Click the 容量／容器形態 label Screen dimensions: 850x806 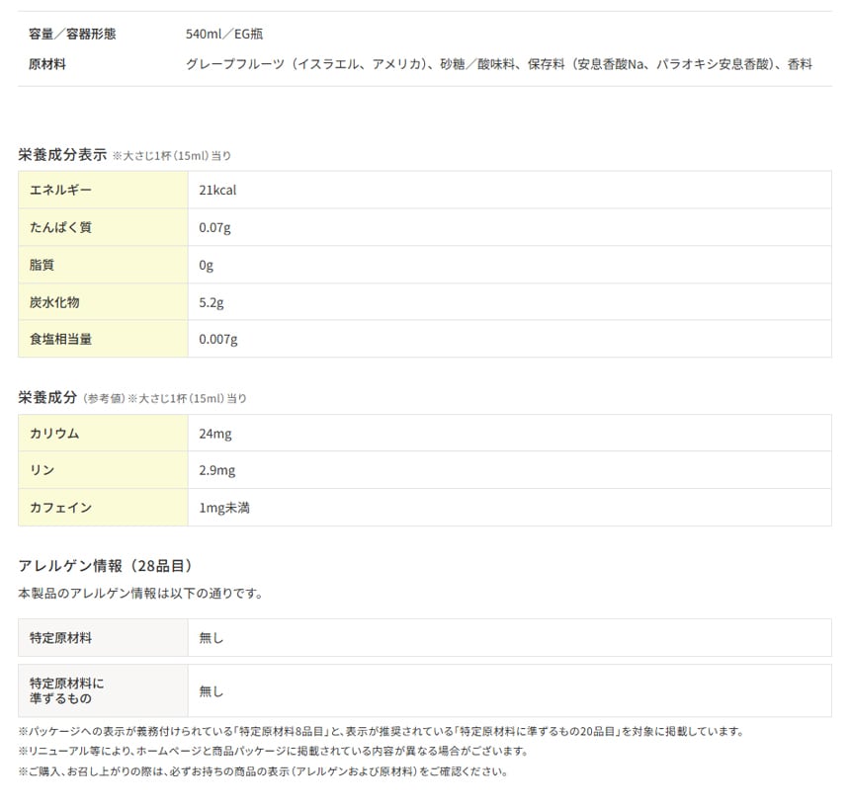pyautogui.click(x=72, y=35)
